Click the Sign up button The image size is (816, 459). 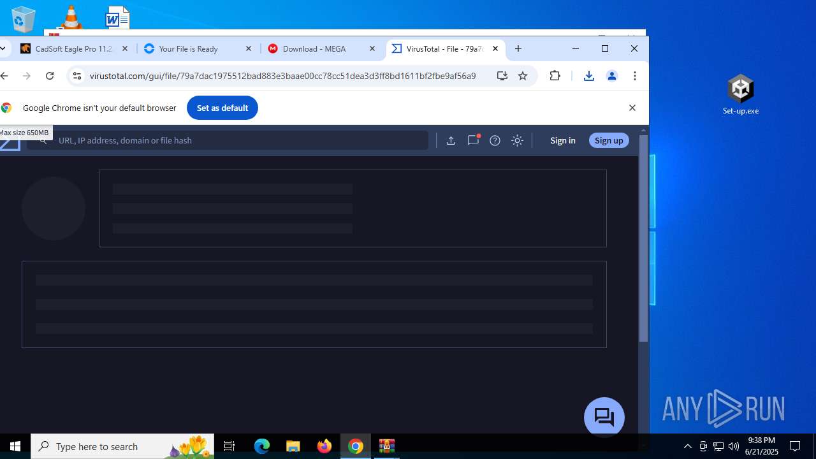(609, 140)
